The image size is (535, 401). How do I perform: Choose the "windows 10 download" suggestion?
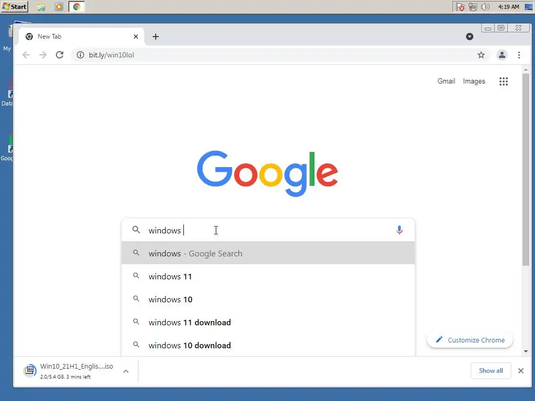click(x=268, y=345)
